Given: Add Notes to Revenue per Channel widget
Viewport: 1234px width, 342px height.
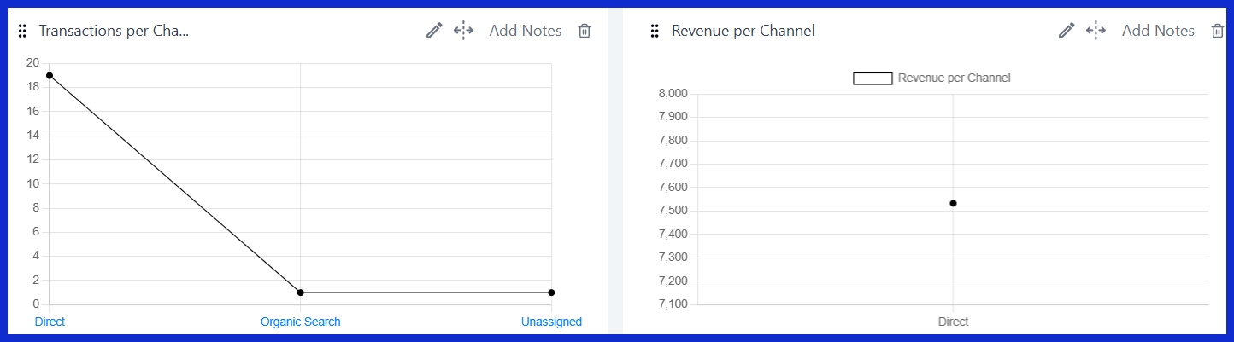Looking at the screenshot, I should [1158, 31].
